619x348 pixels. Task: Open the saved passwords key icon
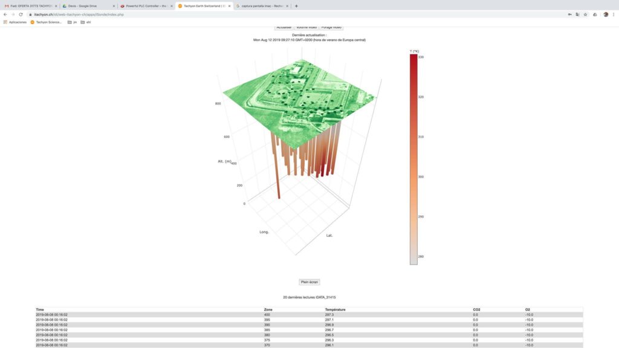tap(569, 14)
